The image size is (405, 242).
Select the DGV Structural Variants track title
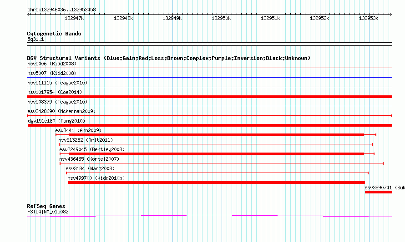point(169,58)
